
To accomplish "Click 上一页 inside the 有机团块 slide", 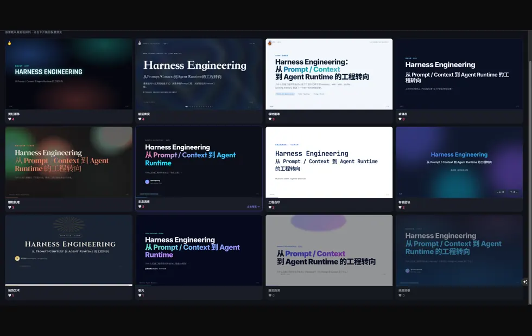I will pos(501,192).
